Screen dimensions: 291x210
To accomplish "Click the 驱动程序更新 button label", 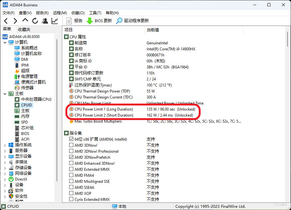I will click(136, 21).
